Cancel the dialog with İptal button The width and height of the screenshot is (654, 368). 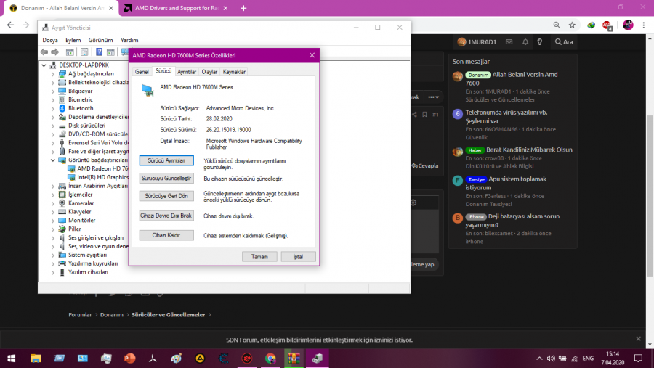coord(298,257)
